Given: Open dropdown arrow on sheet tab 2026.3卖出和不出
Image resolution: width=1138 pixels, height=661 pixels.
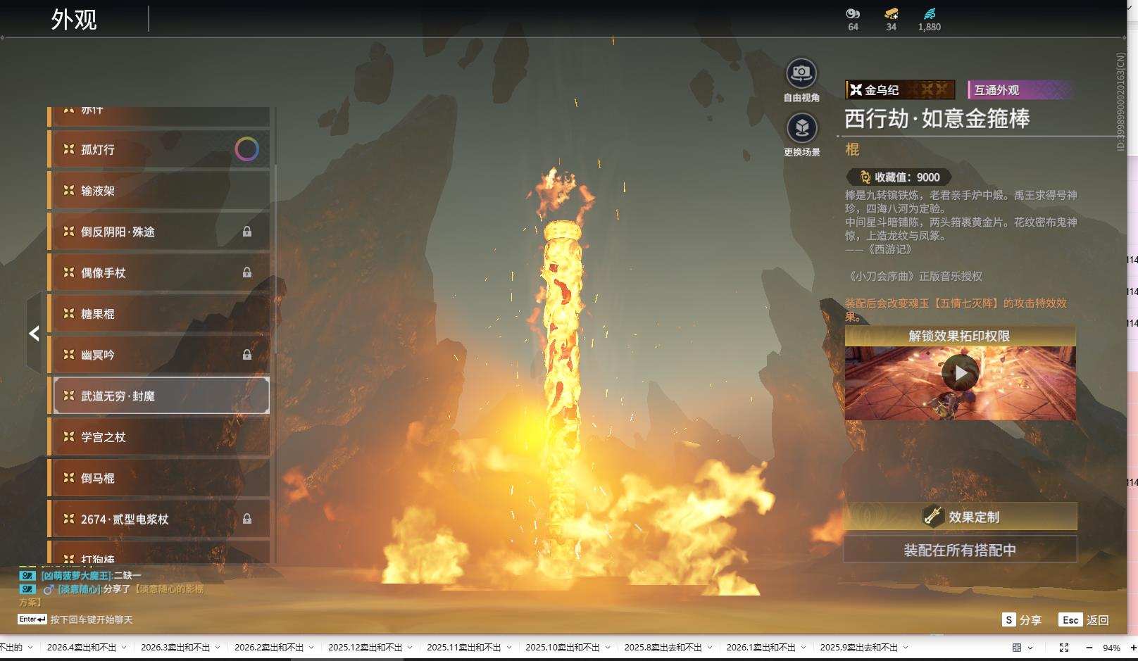Looking at the screenshot, I should click(x=218, y=648).
